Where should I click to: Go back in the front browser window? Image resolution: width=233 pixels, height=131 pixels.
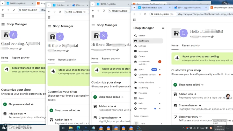point(134,14)
